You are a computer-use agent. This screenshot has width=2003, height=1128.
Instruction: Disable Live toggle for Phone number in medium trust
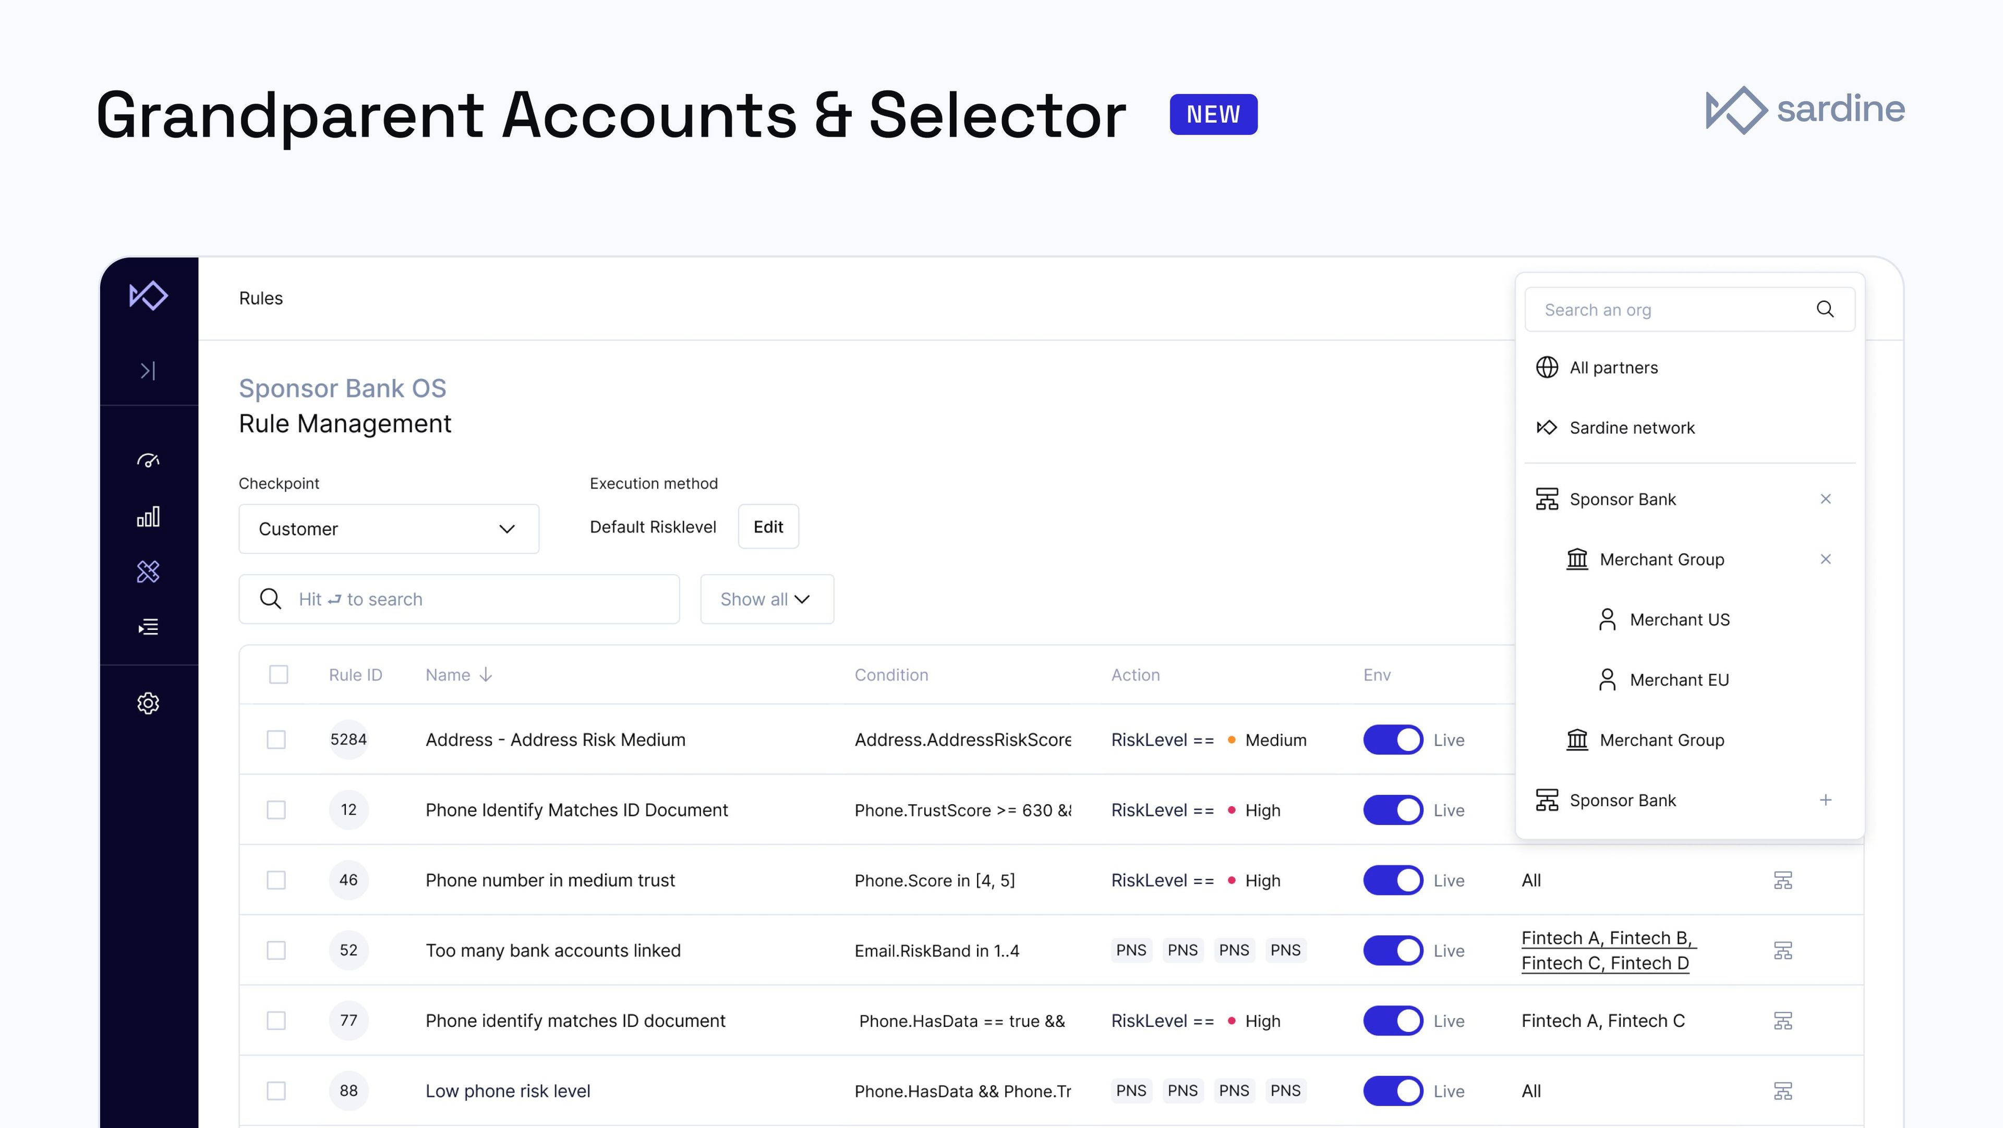click(1393, 880)
